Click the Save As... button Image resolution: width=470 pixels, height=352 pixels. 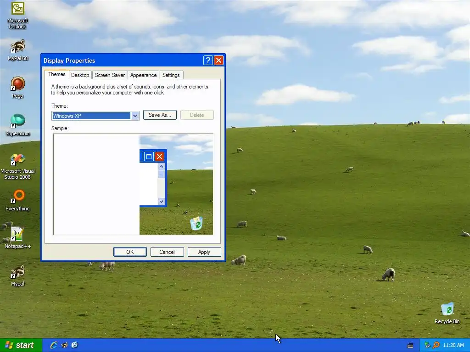coord(160,115)
